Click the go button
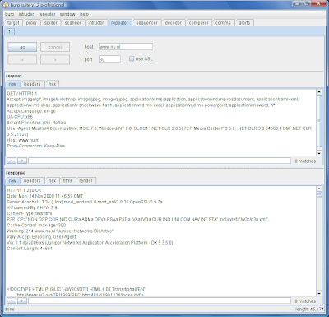The image size is (329, 317). [22, 47]
